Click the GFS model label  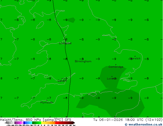(68, 120)
